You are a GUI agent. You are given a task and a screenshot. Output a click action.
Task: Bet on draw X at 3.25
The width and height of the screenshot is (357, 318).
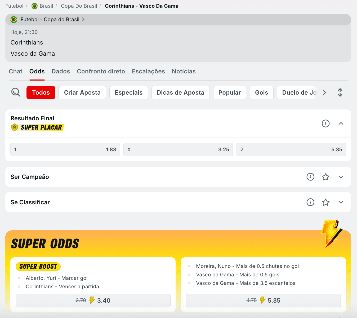178,149
